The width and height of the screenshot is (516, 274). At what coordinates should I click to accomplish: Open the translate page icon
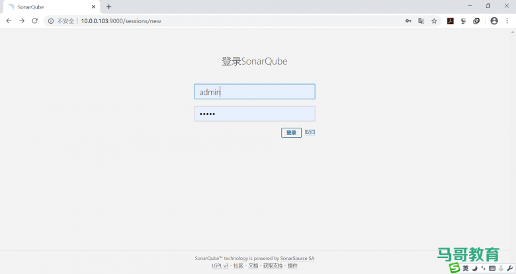click(x=421, y=21)
